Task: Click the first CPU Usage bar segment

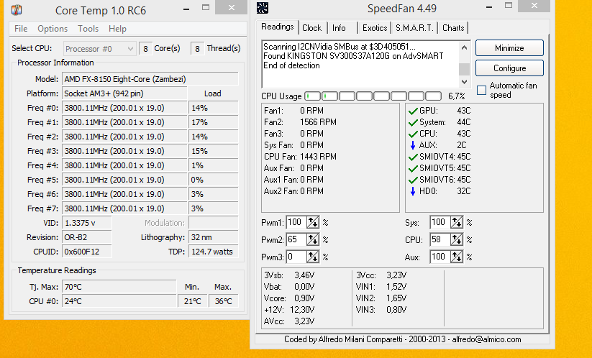Action: coord(313,96)
